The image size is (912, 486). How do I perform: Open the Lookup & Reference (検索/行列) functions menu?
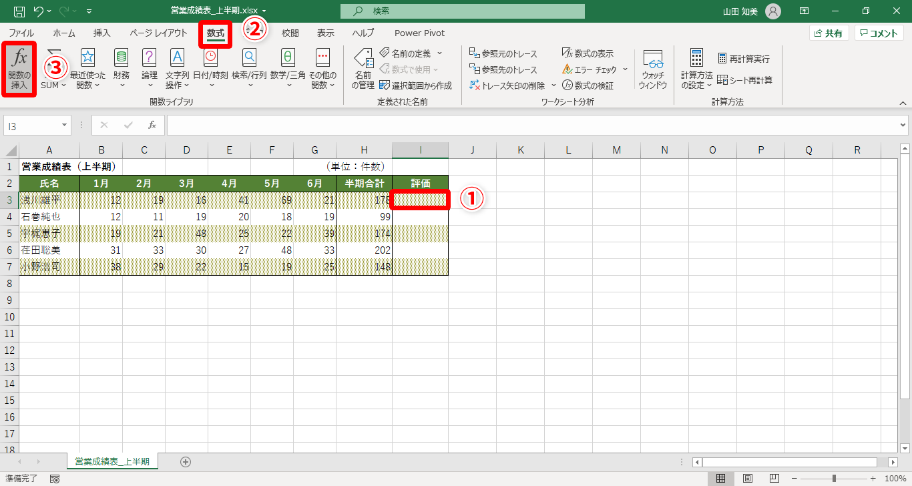249,69
